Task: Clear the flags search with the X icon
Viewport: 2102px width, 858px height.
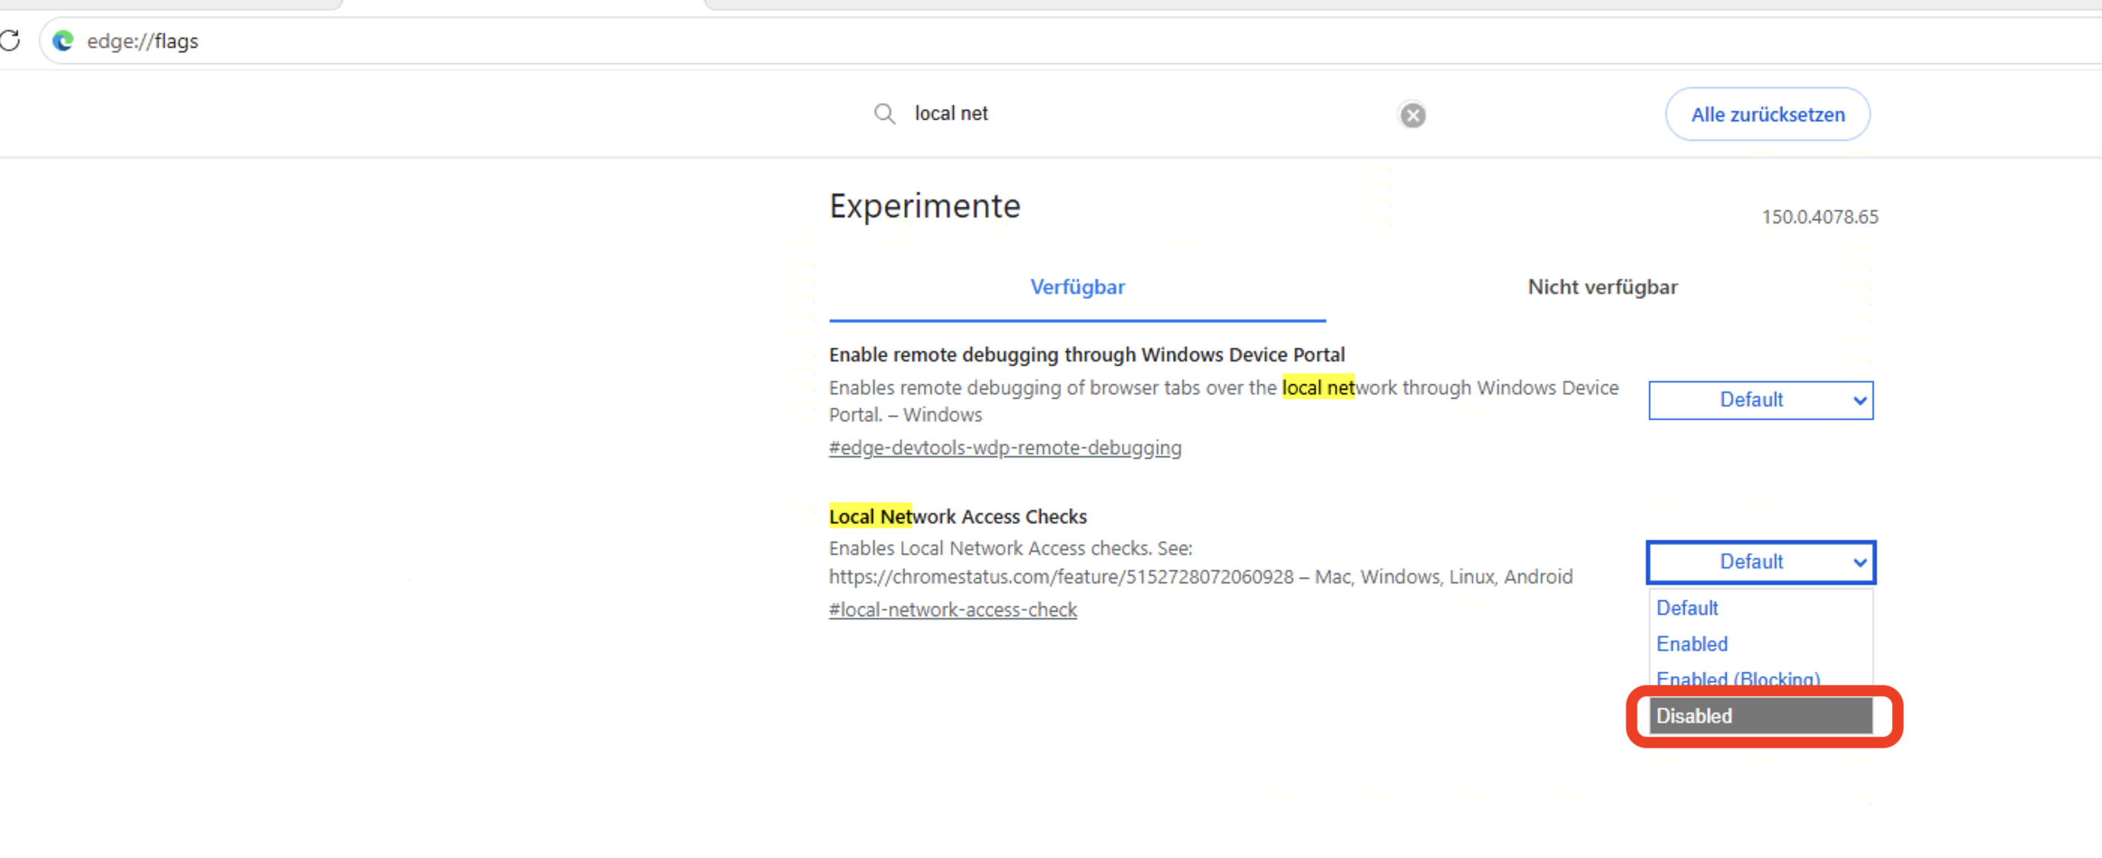Action: (1413, 115)
